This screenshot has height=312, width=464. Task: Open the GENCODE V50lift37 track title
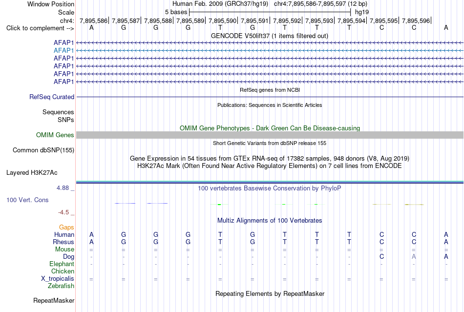pyautogui.click(x=270, y=36)
